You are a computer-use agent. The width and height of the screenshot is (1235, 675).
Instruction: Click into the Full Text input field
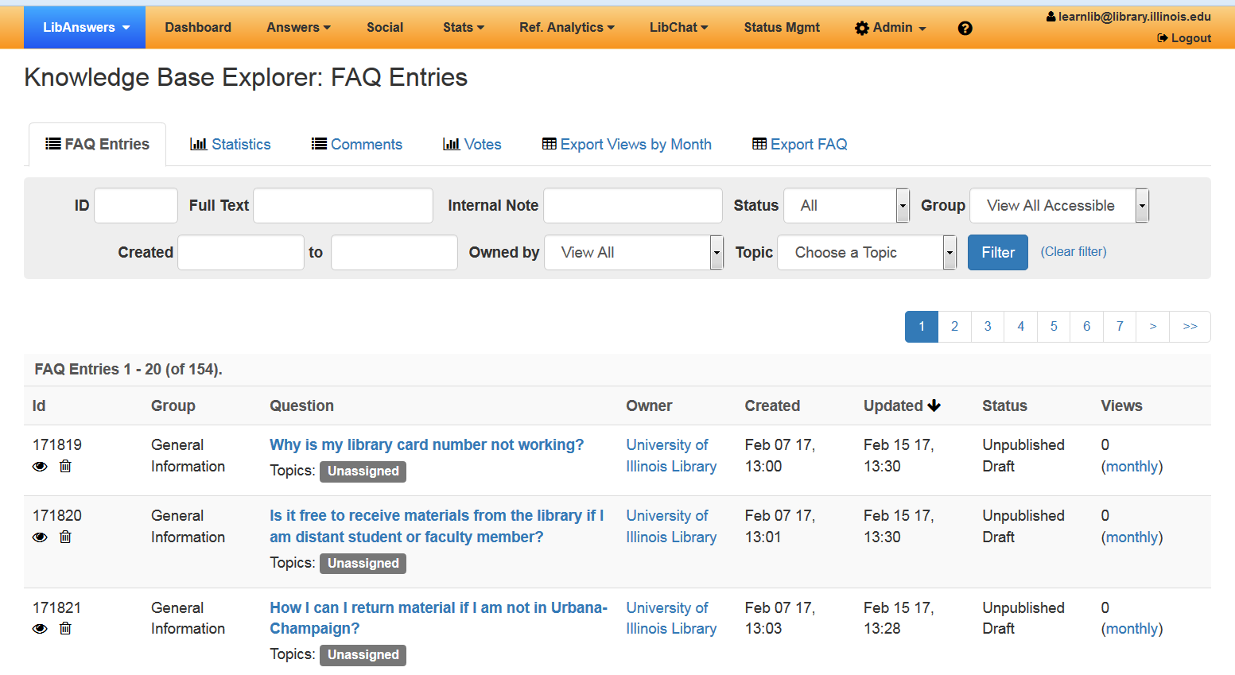343,206
